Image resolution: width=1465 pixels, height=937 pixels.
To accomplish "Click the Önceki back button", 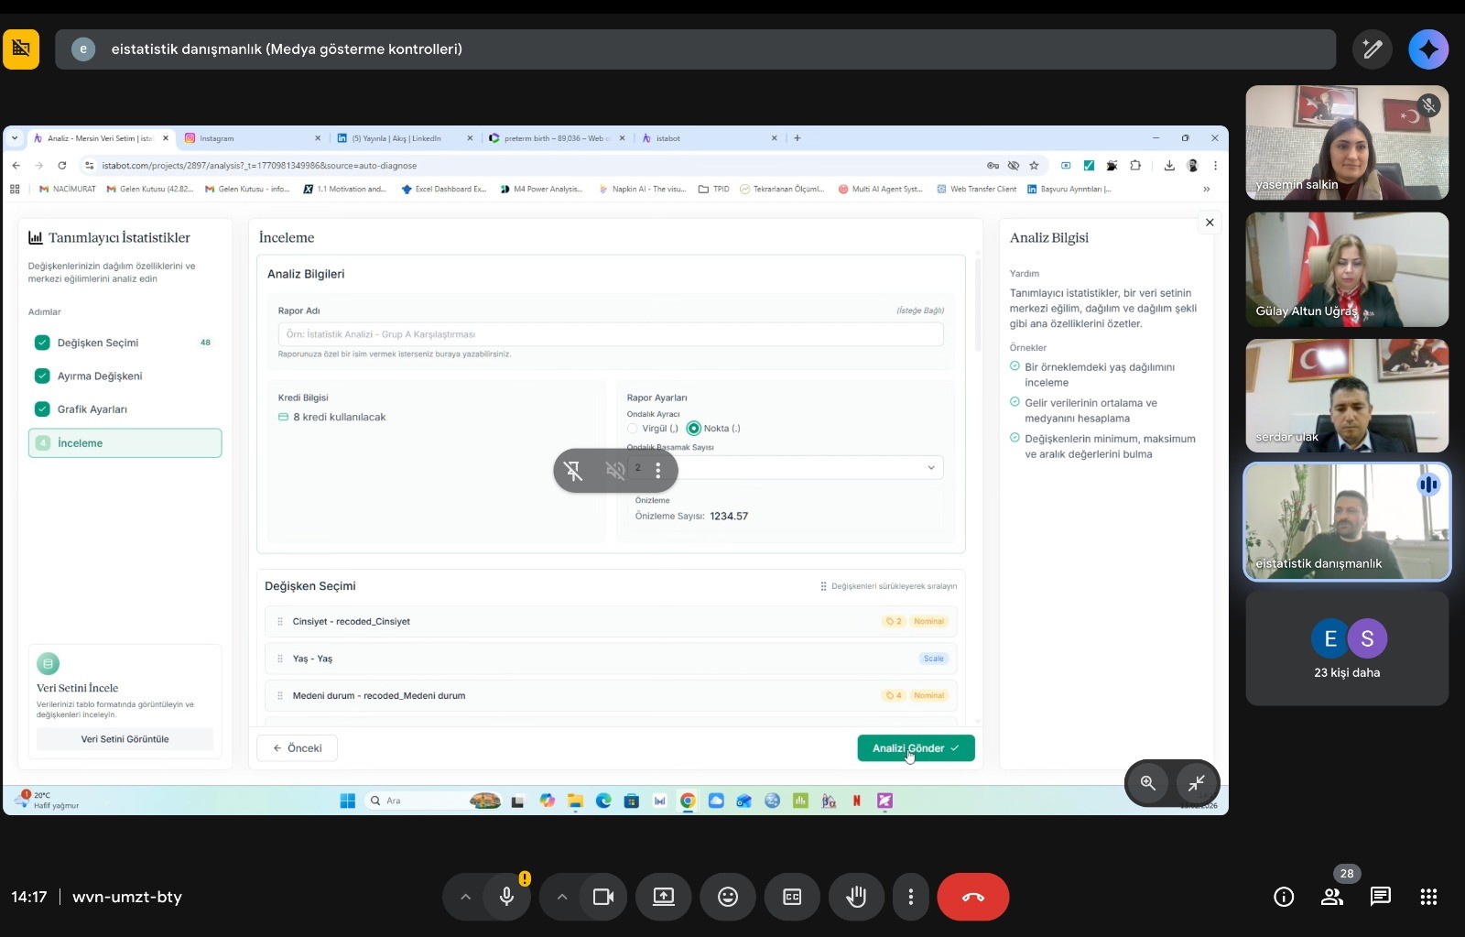I will [x=298, y=748].
